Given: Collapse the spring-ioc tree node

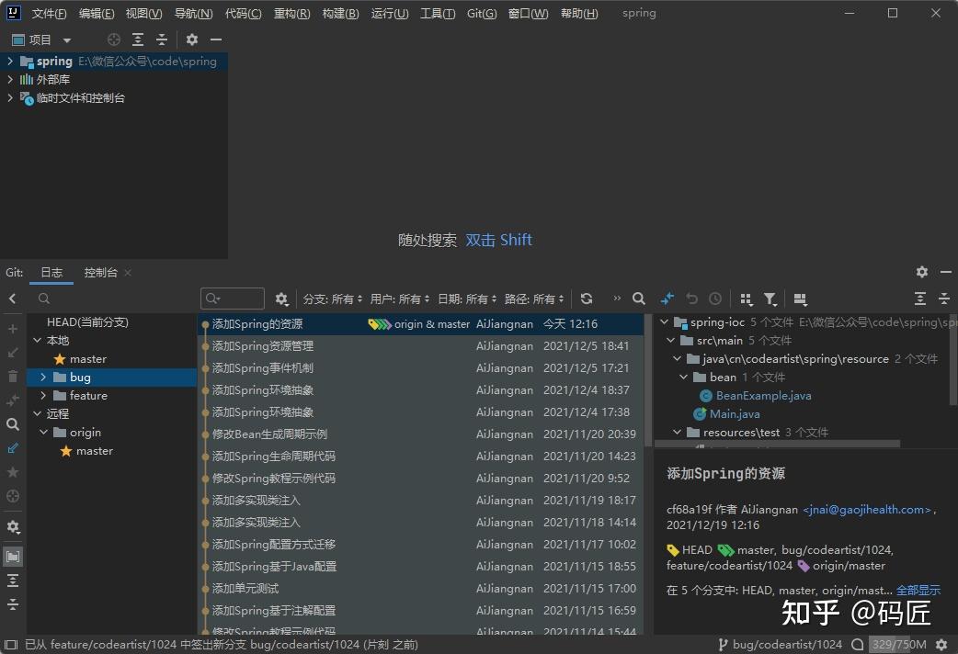Looking at the screenshot, I should 664,322.
